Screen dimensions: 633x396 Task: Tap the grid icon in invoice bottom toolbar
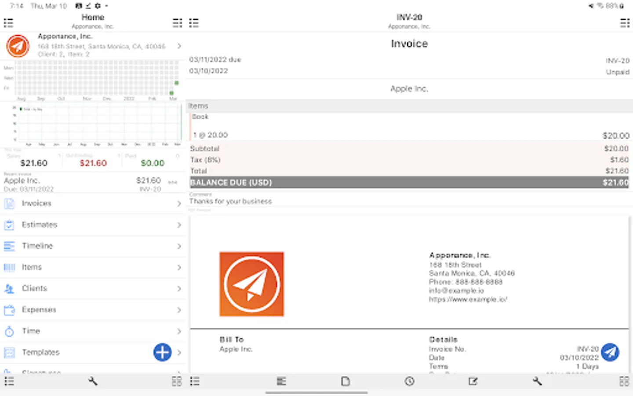pyautogui.click(x=624, y=381)
